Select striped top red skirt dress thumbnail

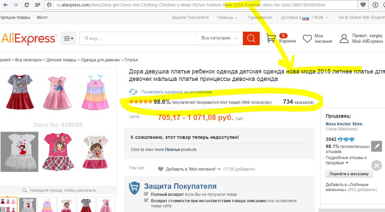coord(86,205)
